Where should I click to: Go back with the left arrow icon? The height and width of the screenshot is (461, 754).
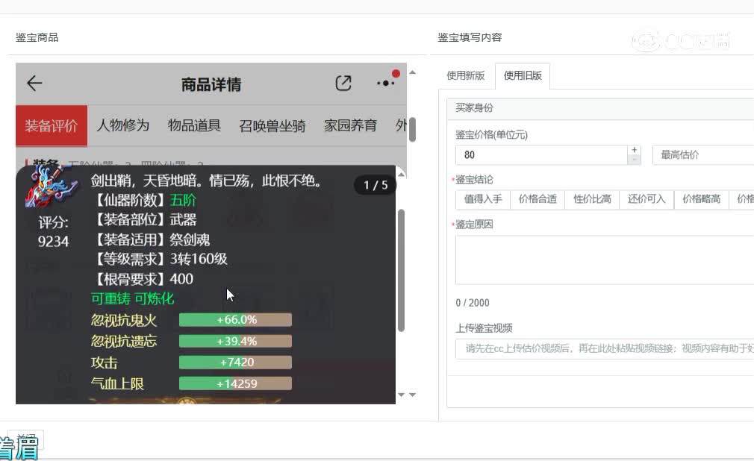coord(34,83)
